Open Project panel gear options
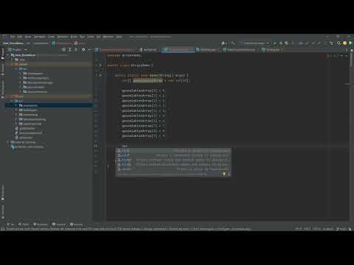354x265 pixels. (x=83, y=49)
